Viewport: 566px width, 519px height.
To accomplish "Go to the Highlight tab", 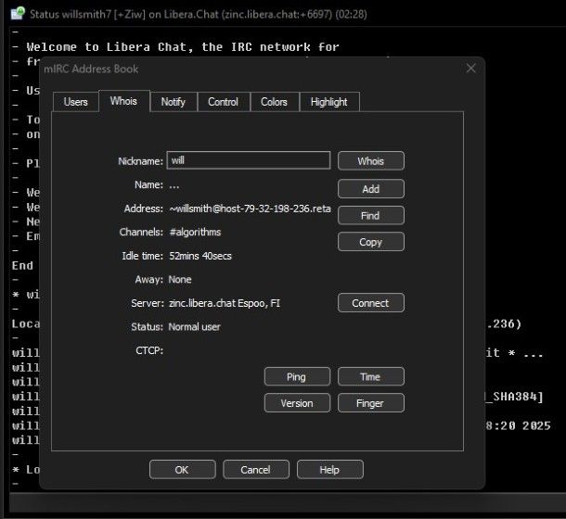I will point(328,102).
